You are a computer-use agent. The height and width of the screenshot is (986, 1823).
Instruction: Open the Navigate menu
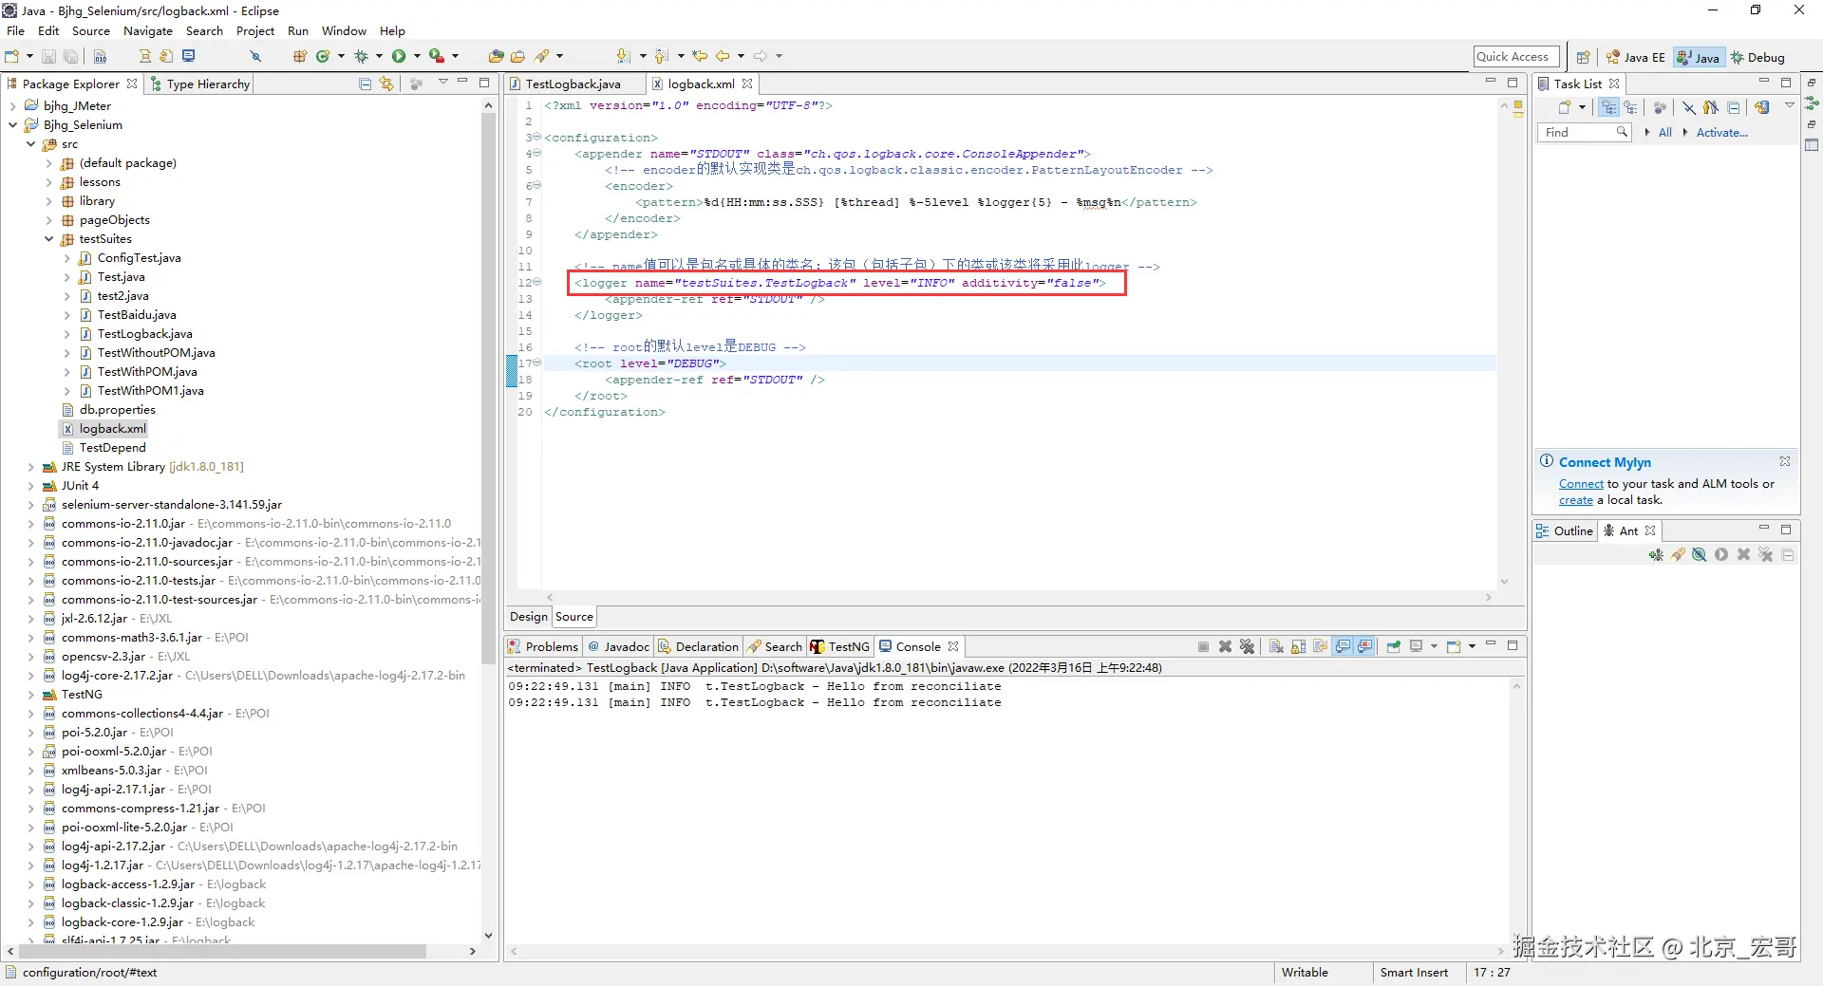[147, 31]
